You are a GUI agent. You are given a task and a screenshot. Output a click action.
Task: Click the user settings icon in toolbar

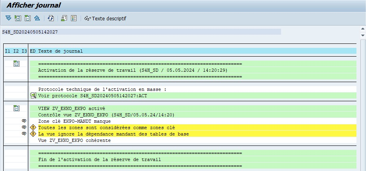(x=64, y=18)
